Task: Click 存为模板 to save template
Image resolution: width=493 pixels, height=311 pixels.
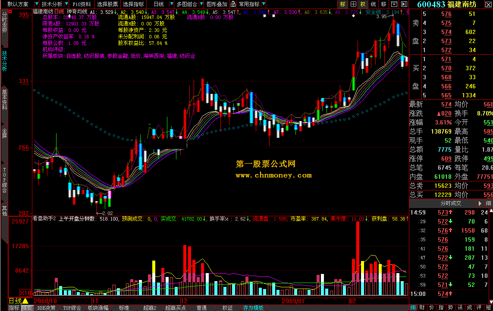Action: tap(253, 308)
